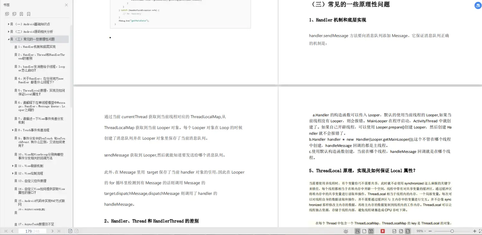Open bookmark (二)Android源码相关分析
This screenshot has height=235, width=482.
coord(34,31)
